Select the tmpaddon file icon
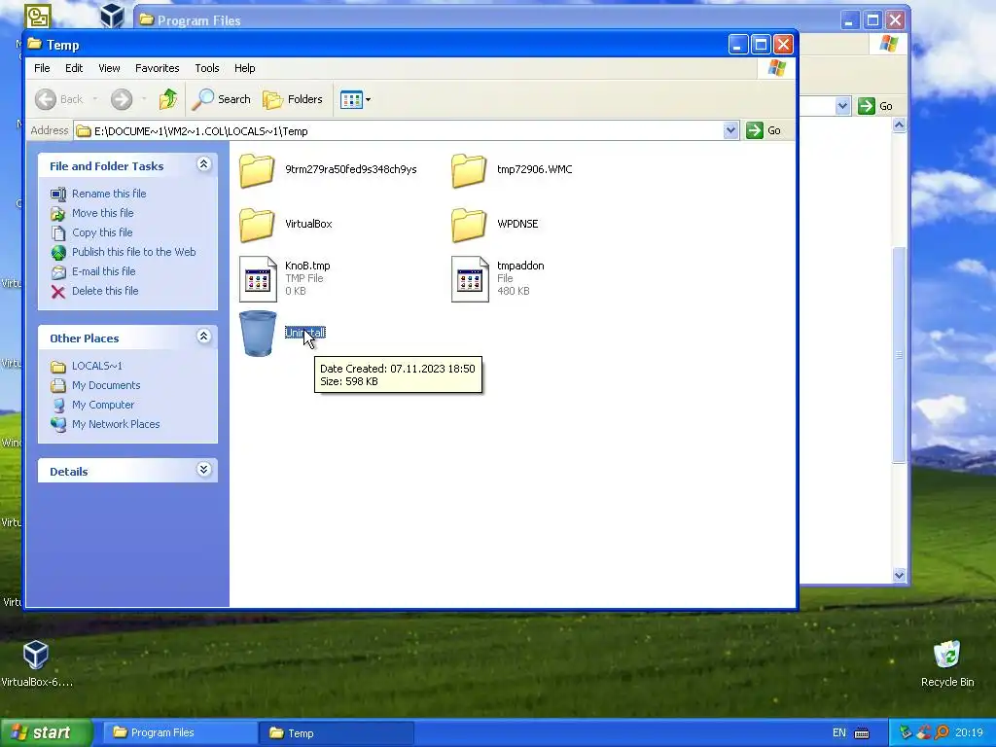 [470, 279]
